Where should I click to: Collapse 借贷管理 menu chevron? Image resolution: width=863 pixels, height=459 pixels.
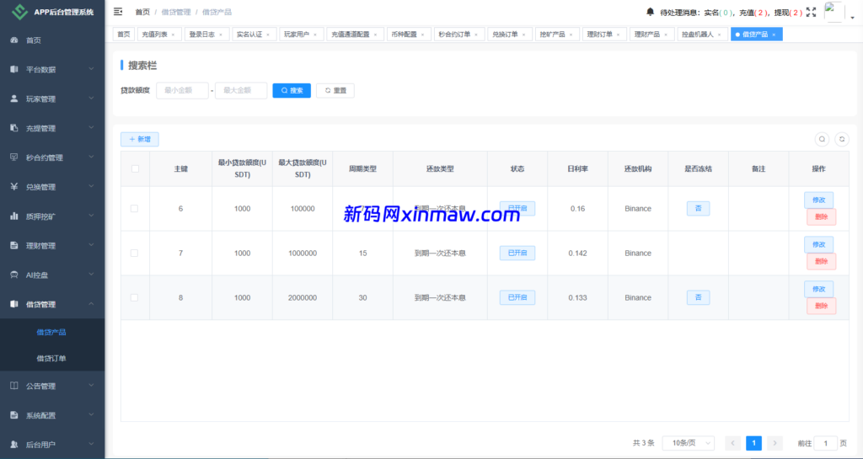click(91, 304)
